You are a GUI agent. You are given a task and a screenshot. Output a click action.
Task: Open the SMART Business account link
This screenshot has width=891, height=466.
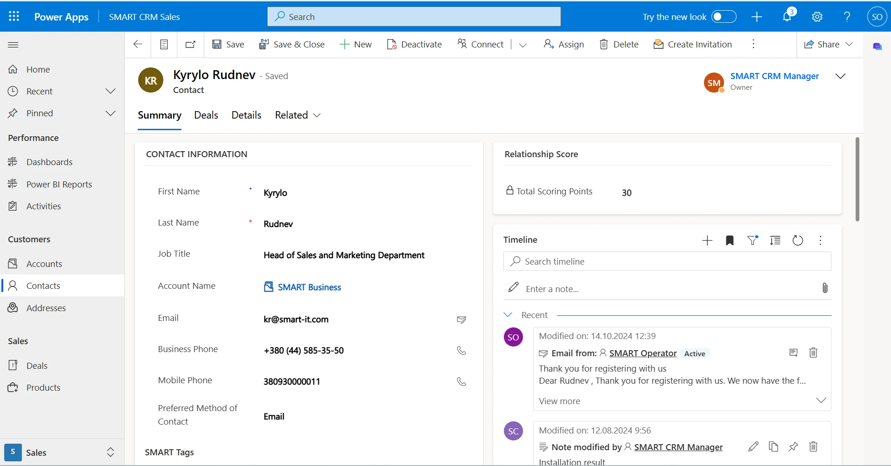tap(309, 287)
